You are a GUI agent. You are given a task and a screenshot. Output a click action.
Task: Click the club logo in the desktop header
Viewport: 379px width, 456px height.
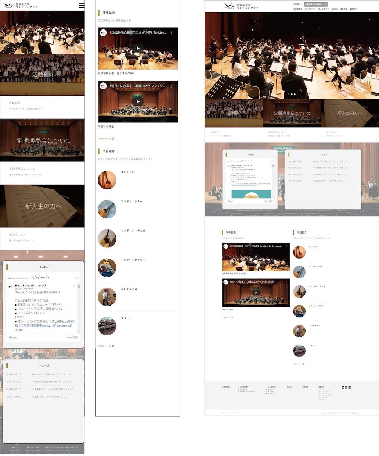tap(242, 6)
